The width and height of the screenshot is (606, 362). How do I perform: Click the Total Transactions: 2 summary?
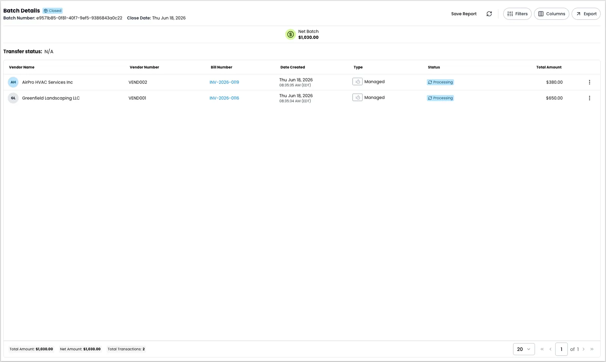click(126, 349)
